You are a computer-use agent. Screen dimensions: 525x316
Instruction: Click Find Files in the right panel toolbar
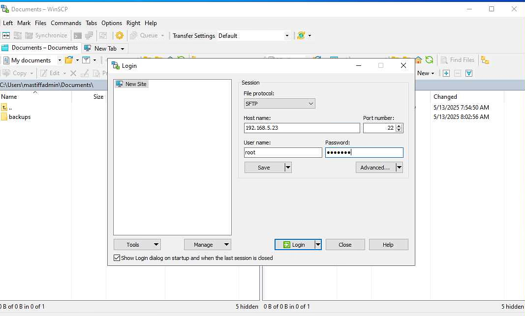[x=458, y=60]
